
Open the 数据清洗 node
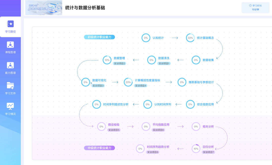pos(164,58)
